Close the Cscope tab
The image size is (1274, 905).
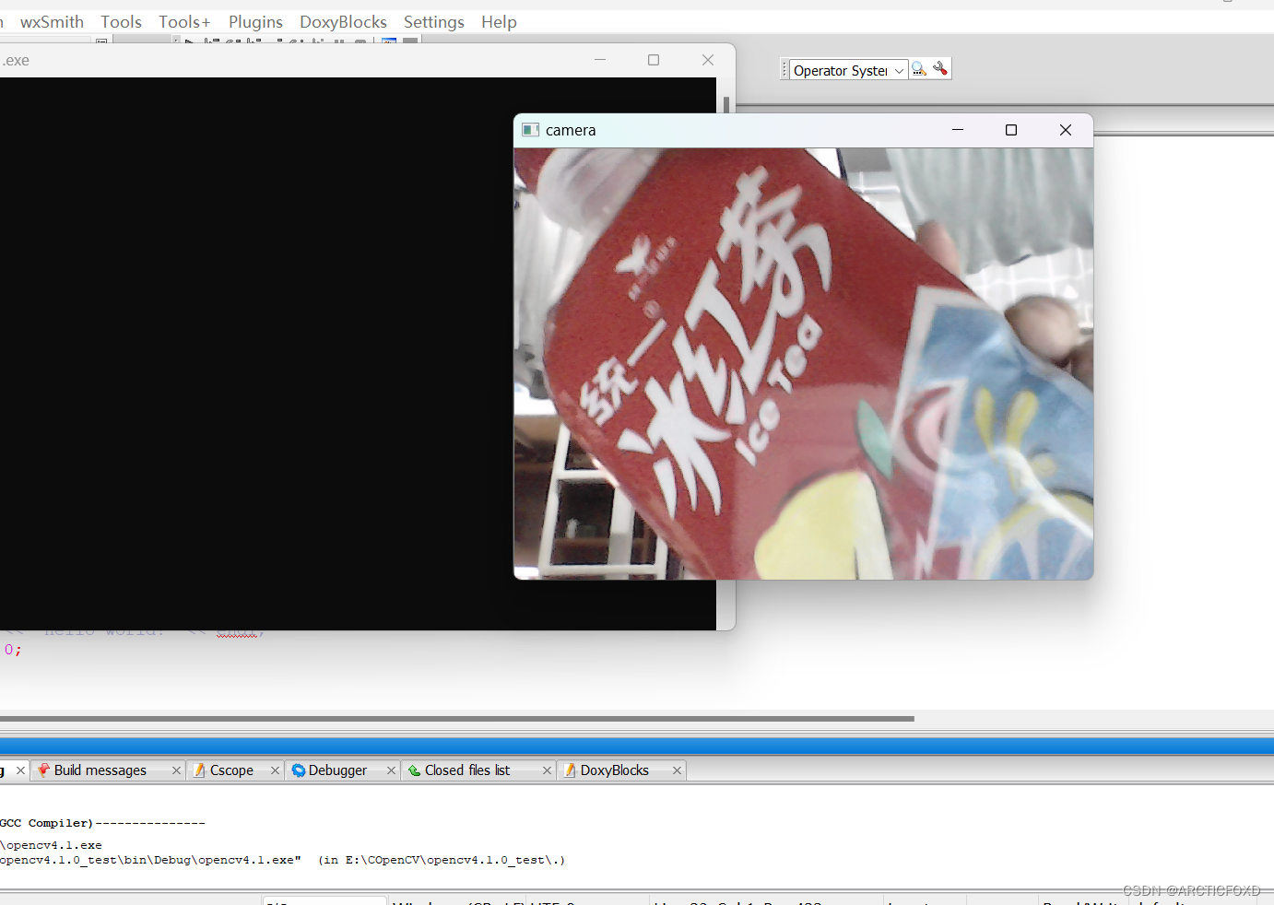point(275,770)
